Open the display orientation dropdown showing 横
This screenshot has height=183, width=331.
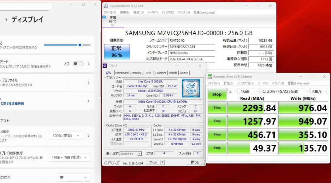tap(73, 177)
